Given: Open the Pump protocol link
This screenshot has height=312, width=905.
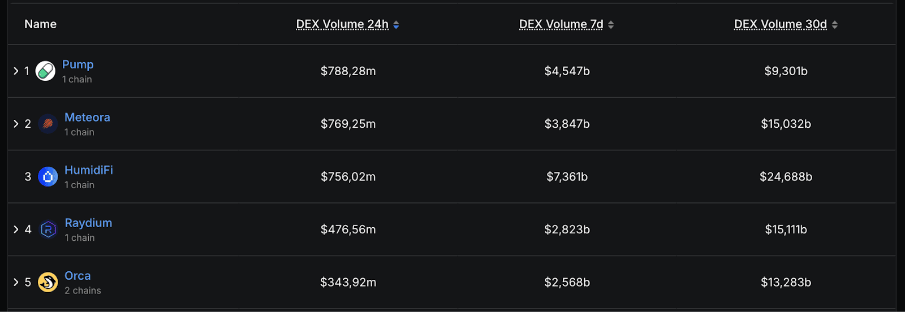Looking at the screenshot, I should point(77,64).
